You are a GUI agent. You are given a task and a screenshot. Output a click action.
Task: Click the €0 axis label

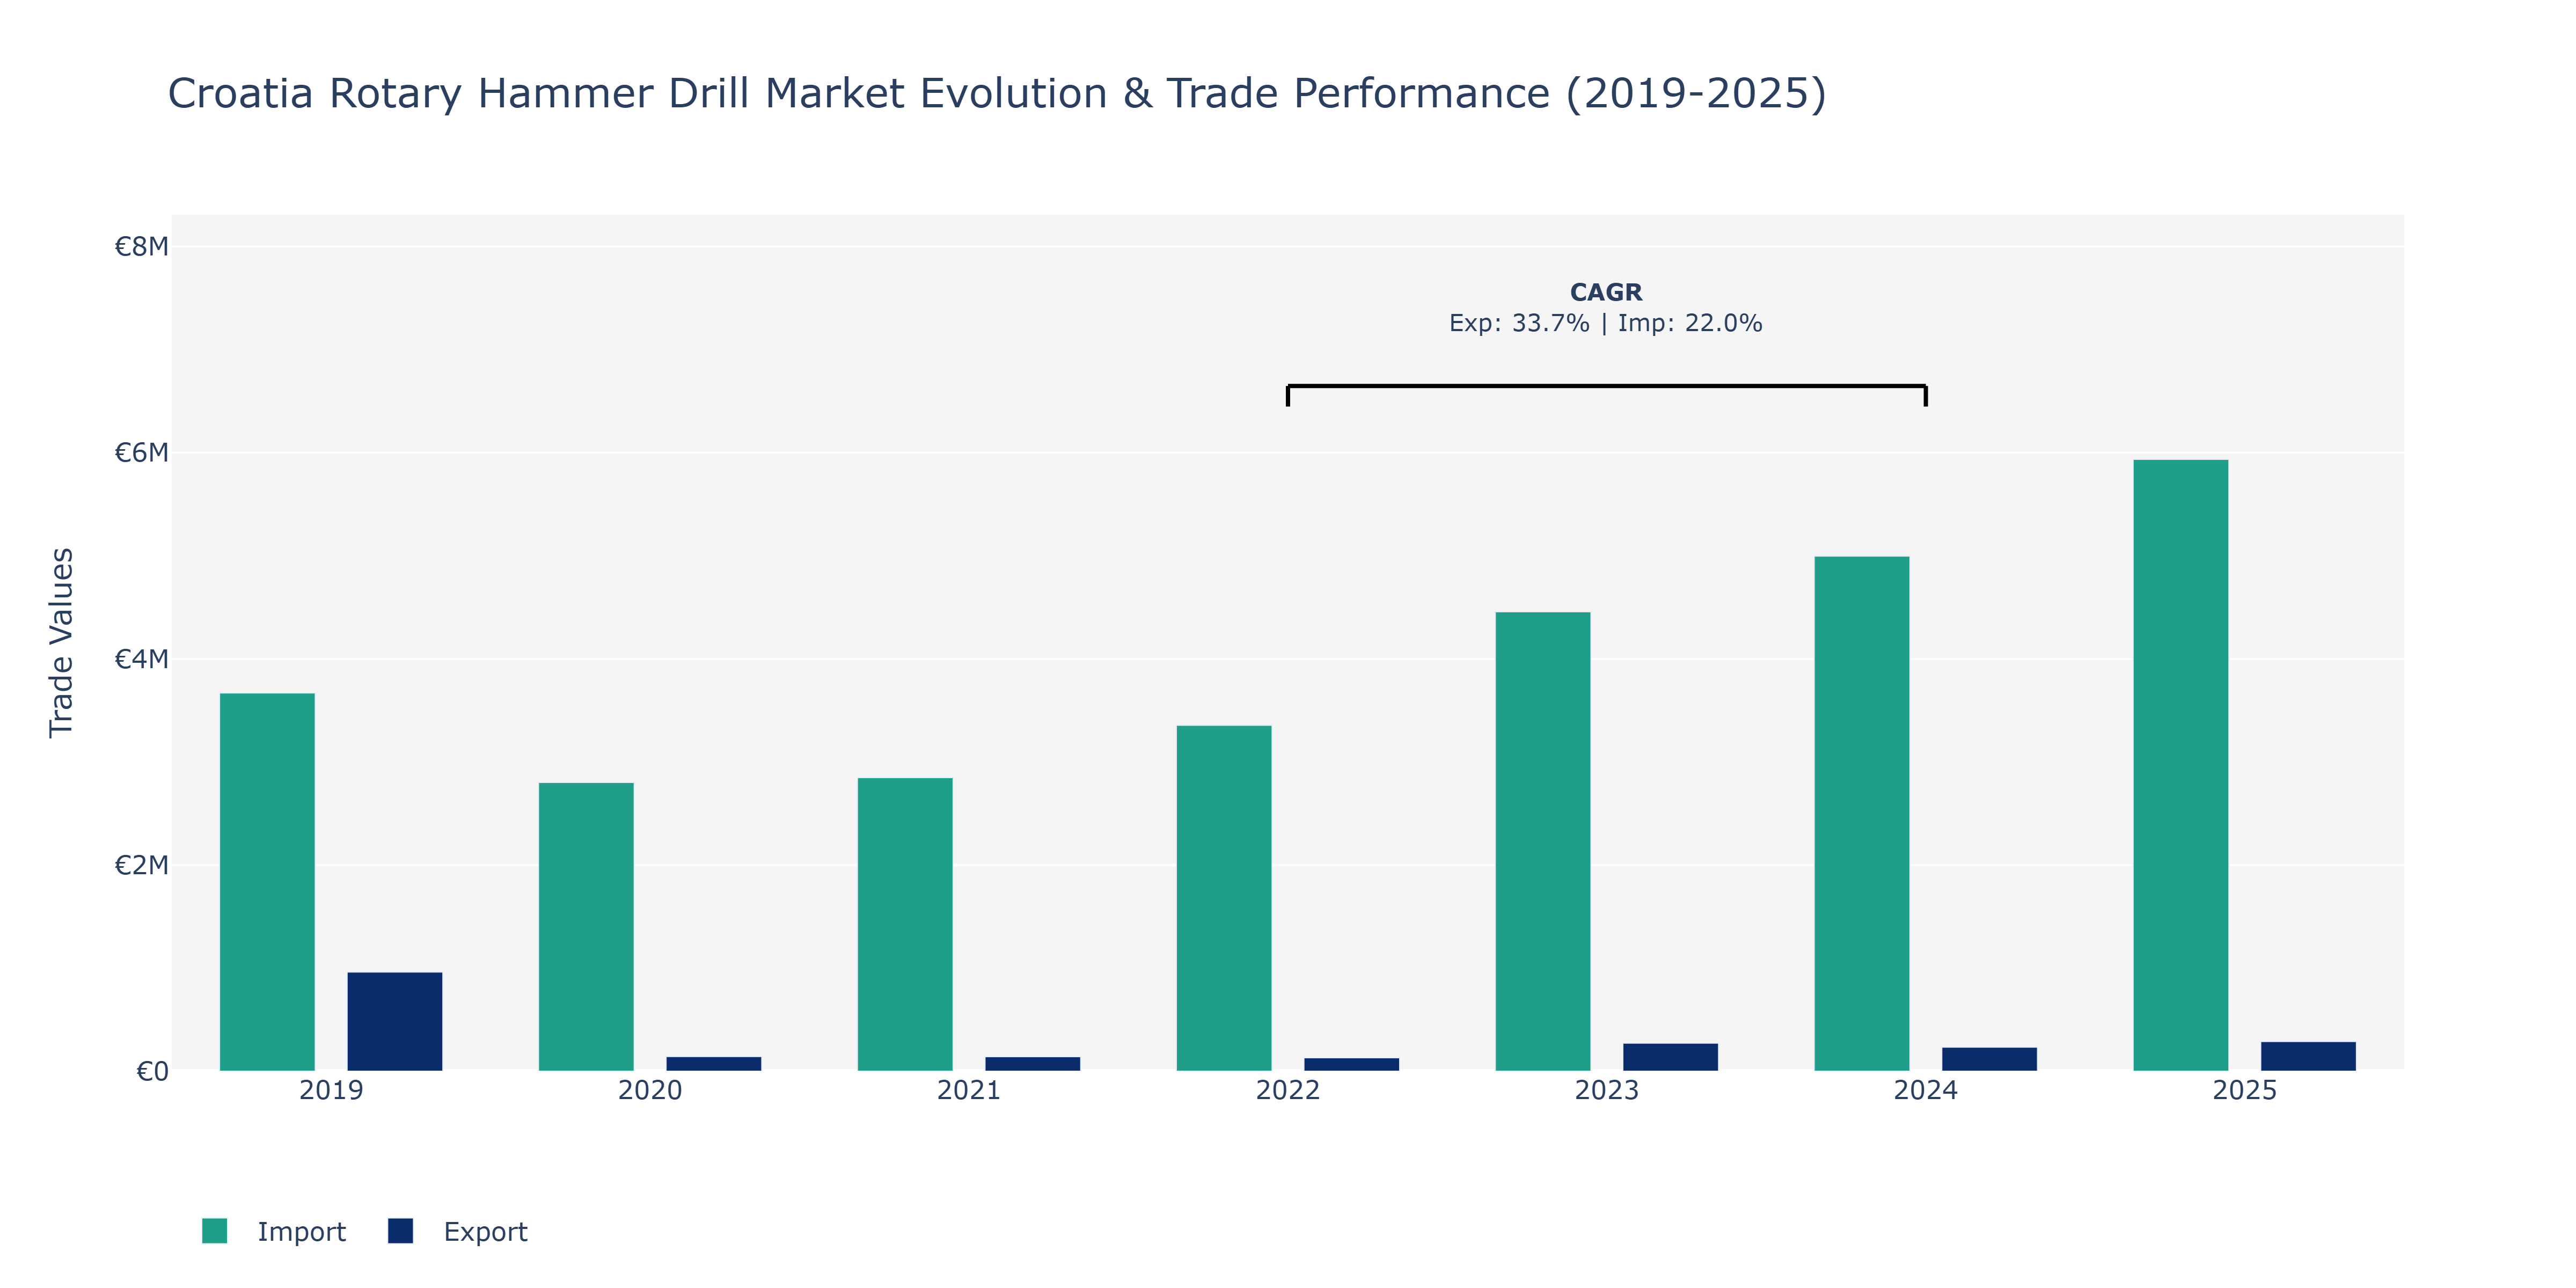coord(152,1072)
